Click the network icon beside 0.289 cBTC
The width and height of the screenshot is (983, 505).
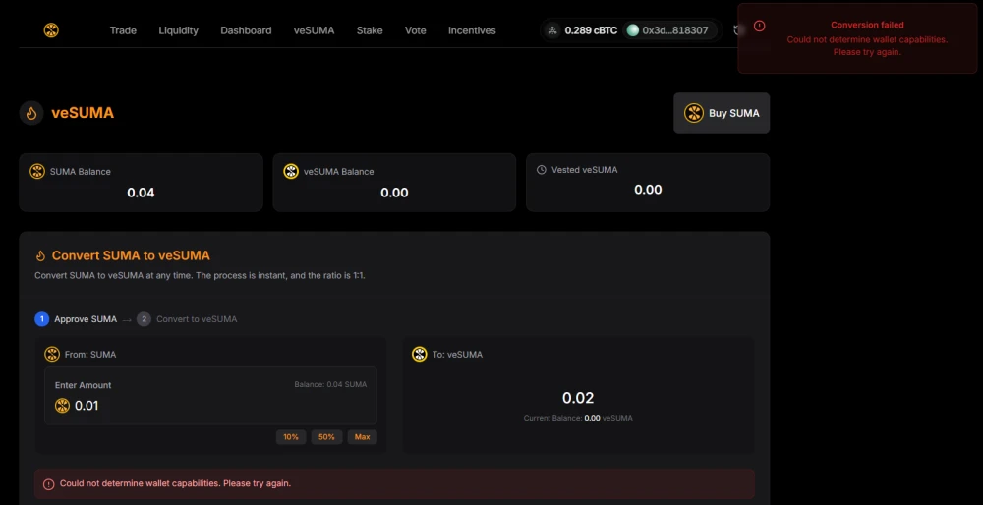[552, 30]
